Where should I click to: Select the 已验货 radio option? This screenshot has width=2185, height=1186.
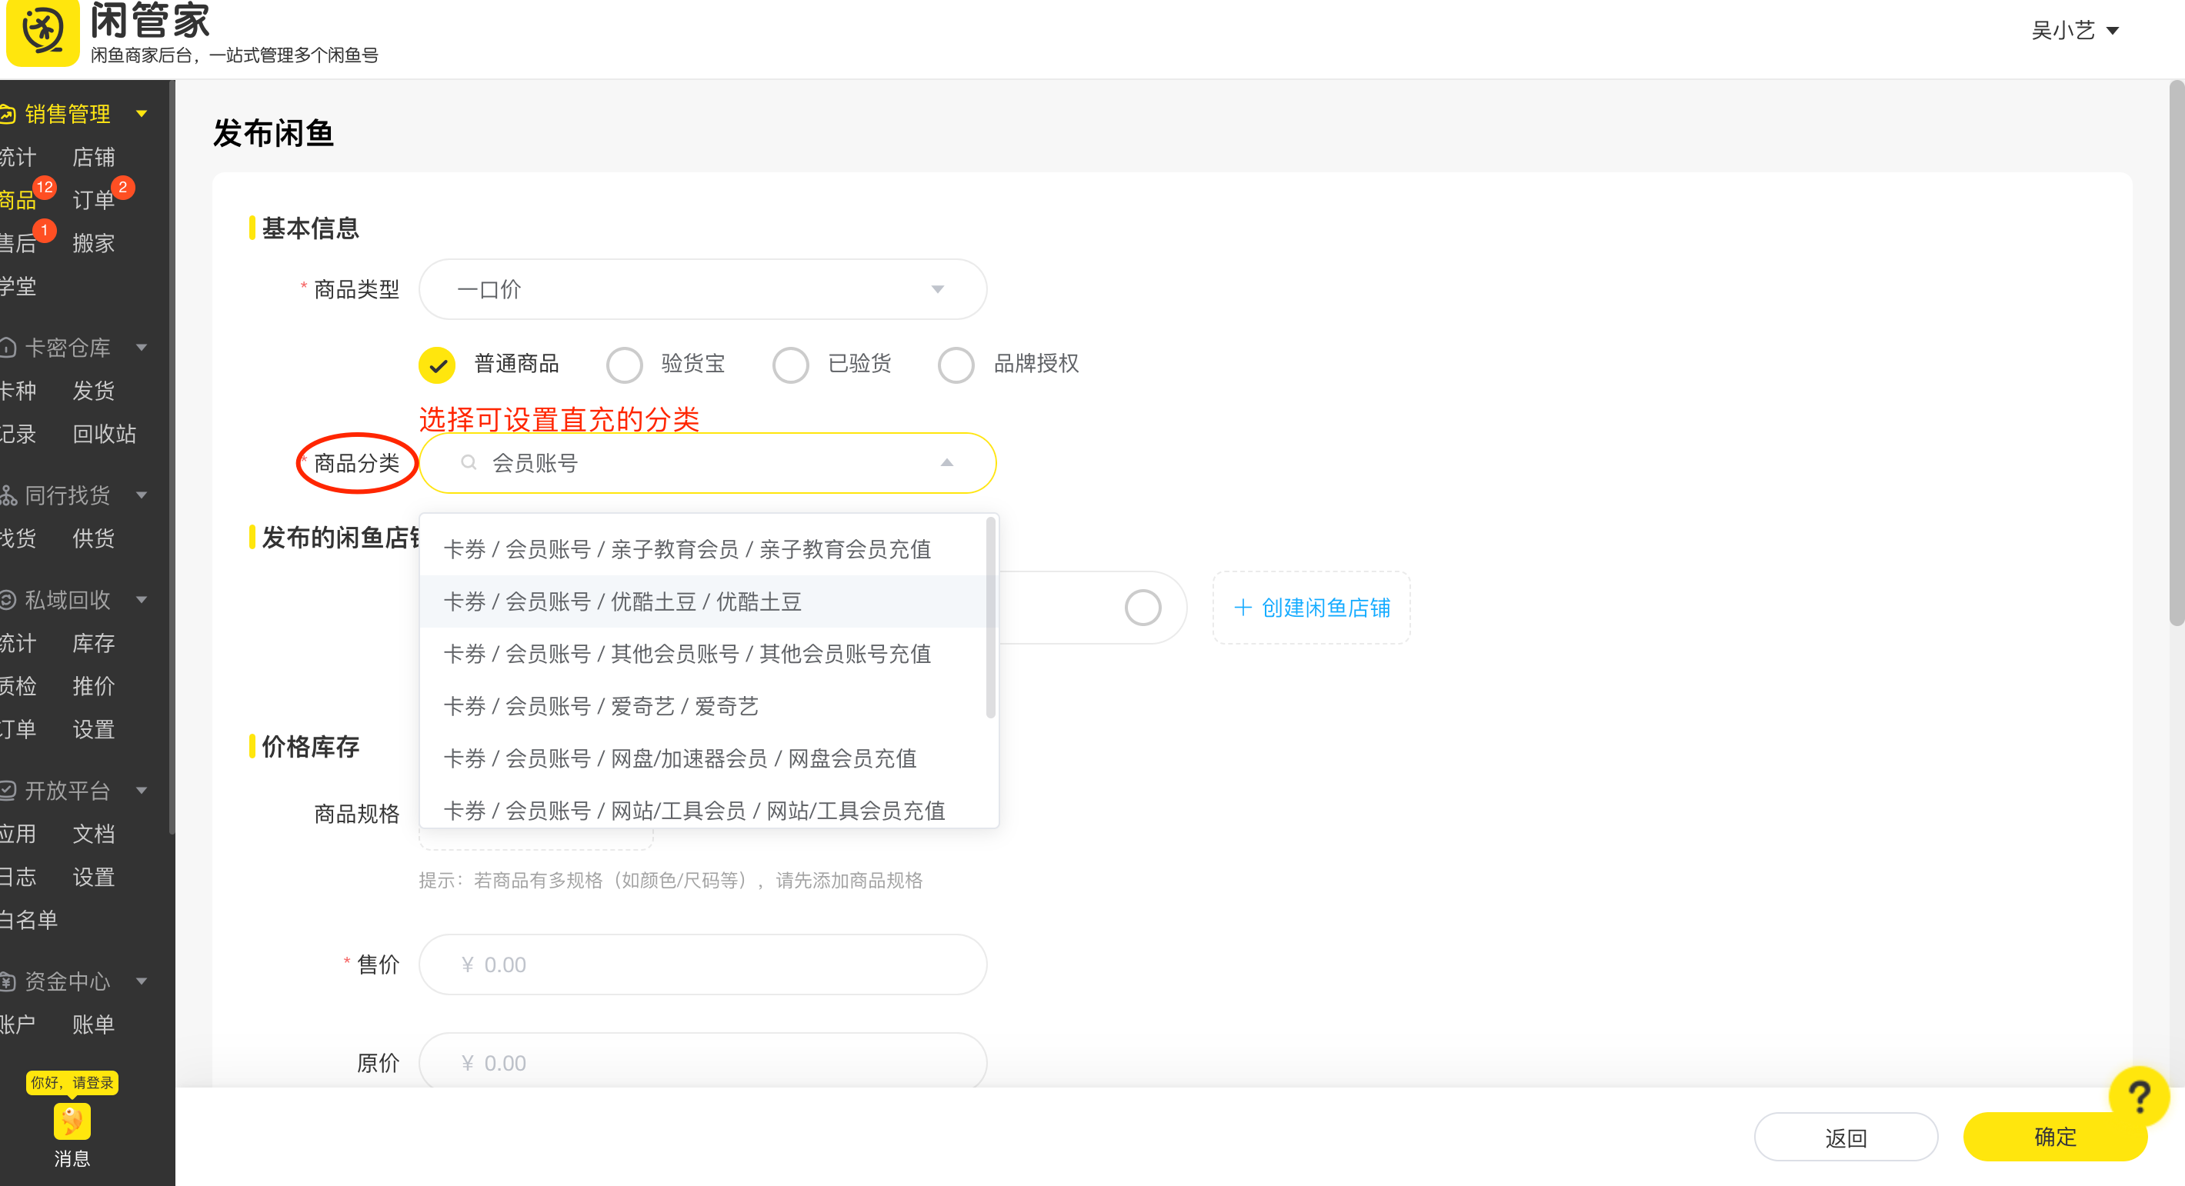[791, 365]
